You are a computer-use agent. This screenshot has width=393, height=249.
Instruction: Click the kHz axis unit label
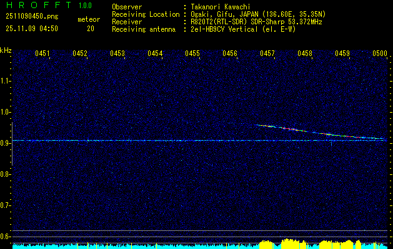[6, 50]
